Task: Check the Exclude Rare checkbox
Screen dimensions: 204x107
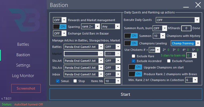Action: tap(133, 56)
